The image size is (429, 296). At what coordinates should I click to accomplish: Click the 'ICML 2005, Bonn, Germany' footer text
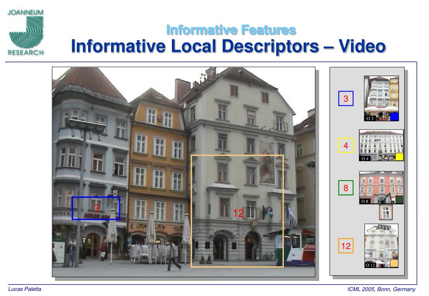pyautogui.click(x=381, y=289)
